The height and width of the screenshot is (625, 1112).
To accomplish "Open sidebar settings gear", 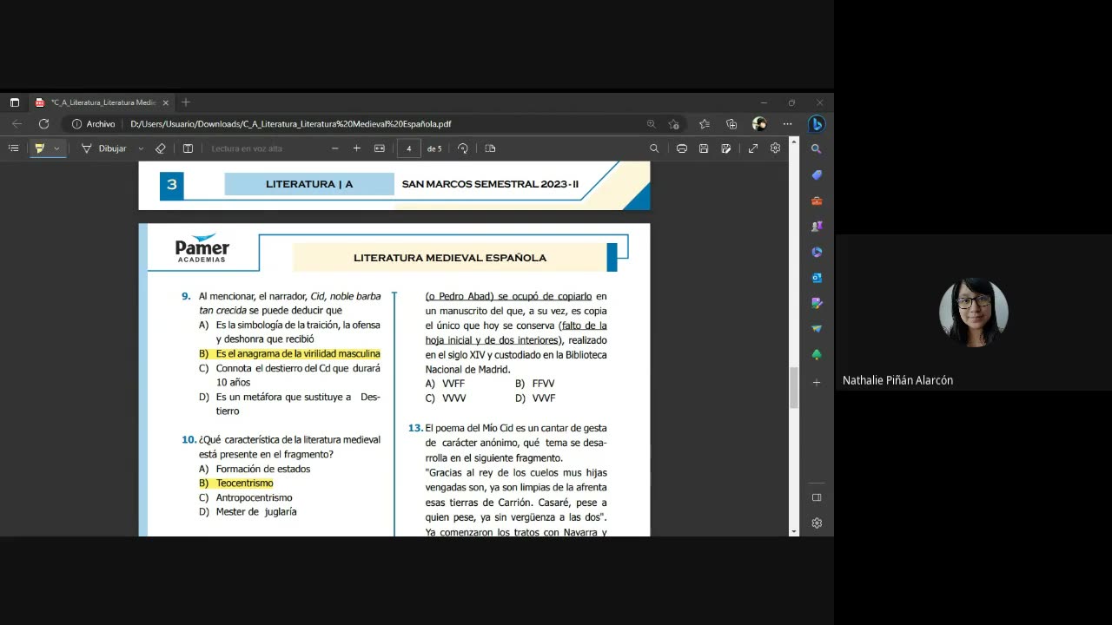I will pyautogui.click(x=816, y=523).
